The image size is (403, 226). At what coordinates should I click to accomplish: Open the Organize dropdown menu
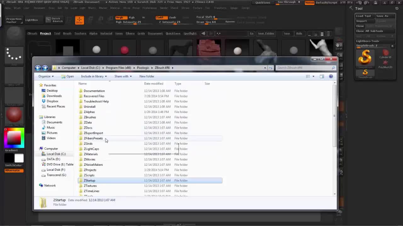[46, 76]
